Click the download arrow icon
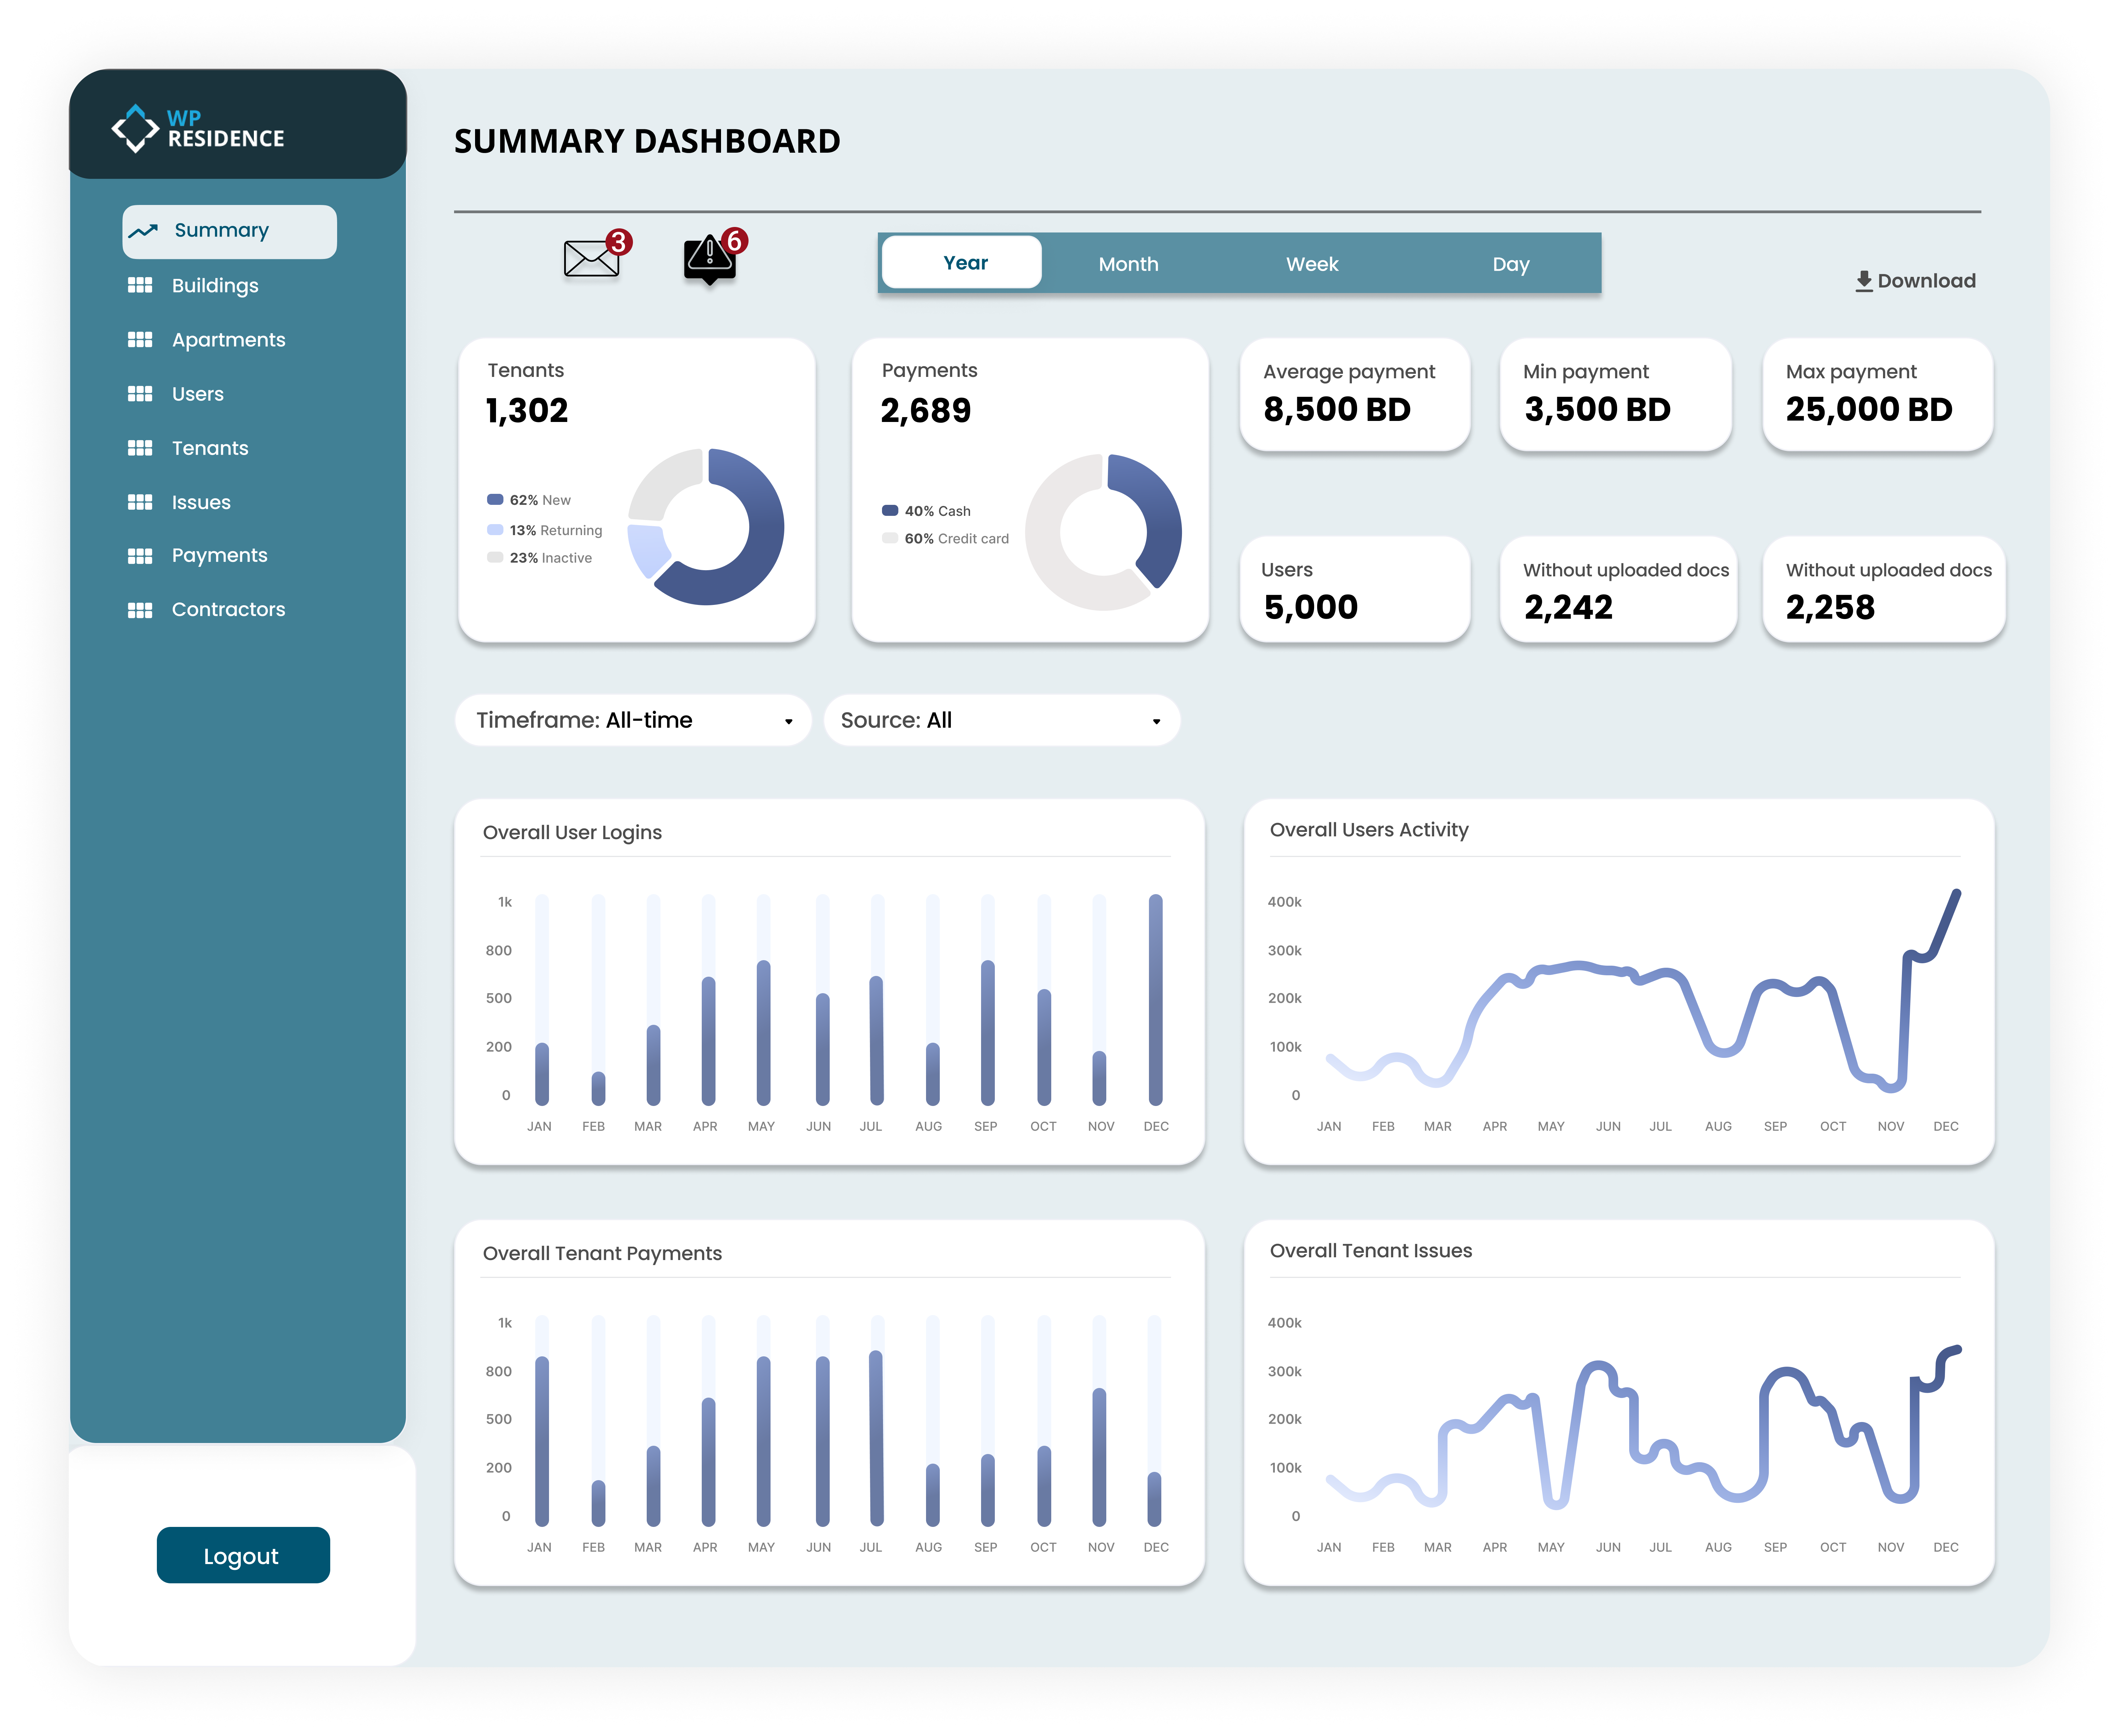 tap(1864, 281)
